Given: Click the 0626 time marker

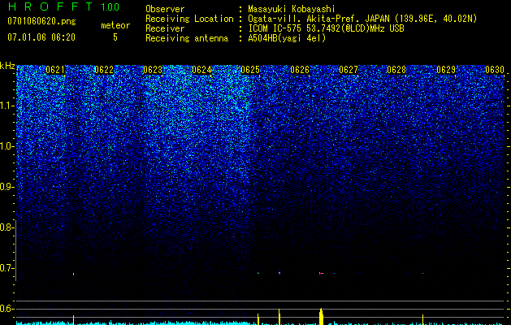Looking at the screenshot, I should click(x=300, y=70).
